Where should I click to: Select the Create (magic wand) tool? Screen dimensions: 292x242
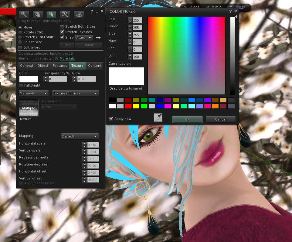(65, 14)
